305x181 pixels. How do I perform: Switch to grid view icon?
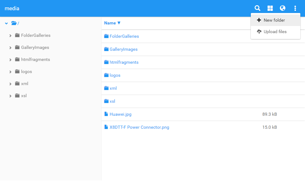point(270,8)
